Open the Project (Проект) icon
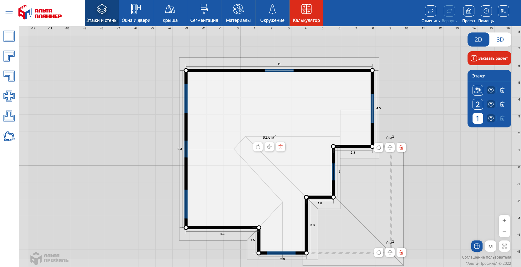The image size is (521, 267). click(x=468, y=11)
